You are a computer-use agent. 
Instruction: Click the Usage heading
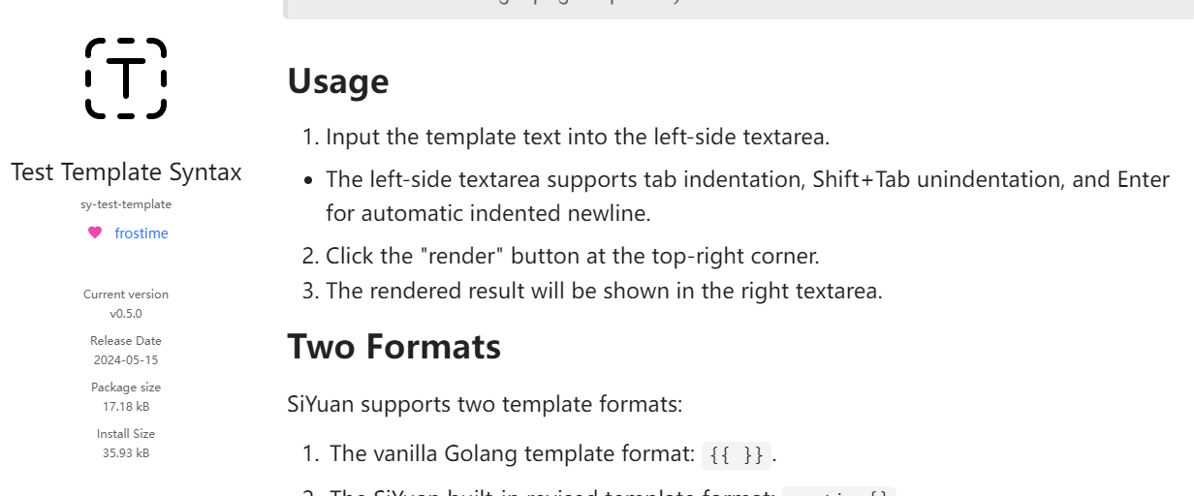point(338,81)
